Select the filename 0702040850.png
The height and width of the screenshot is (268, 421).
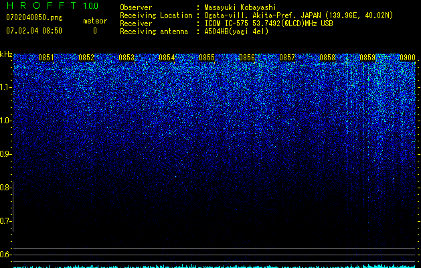pyautogui.click(x=34, y=17)
